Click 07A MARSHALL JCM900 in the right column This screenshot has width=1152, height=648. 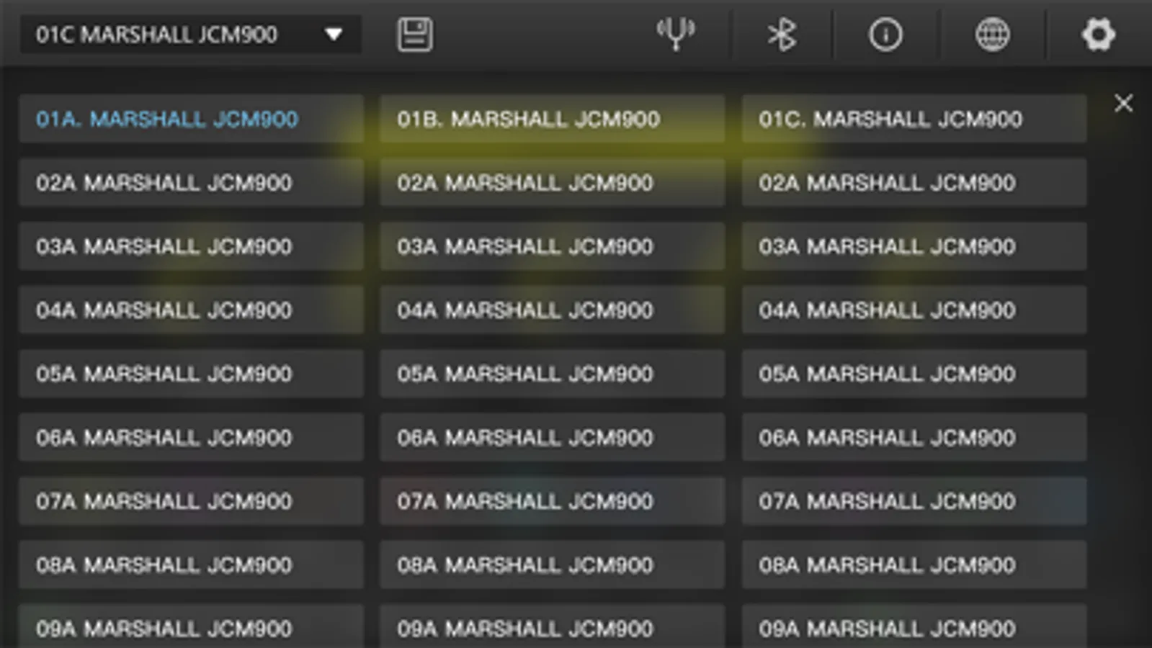pyautogui.click(x=914, y=501)
